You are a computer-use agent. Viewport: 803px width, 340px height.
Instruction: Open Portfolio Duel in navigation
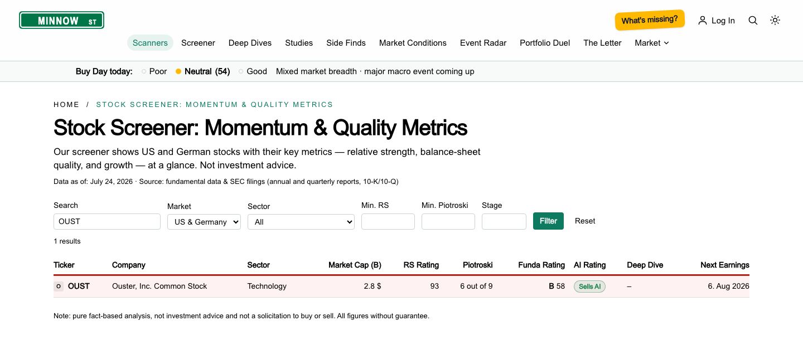tap(545, 43)
